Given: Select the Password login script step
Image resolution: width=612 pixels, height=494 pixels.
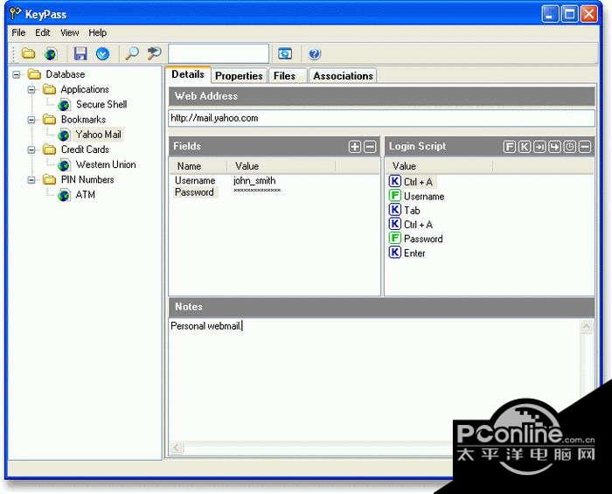Looking at the screenshot, I should tap(416, 239).
